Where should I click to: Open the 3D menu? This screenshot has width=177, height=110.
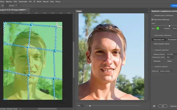[x=34, y=1]
